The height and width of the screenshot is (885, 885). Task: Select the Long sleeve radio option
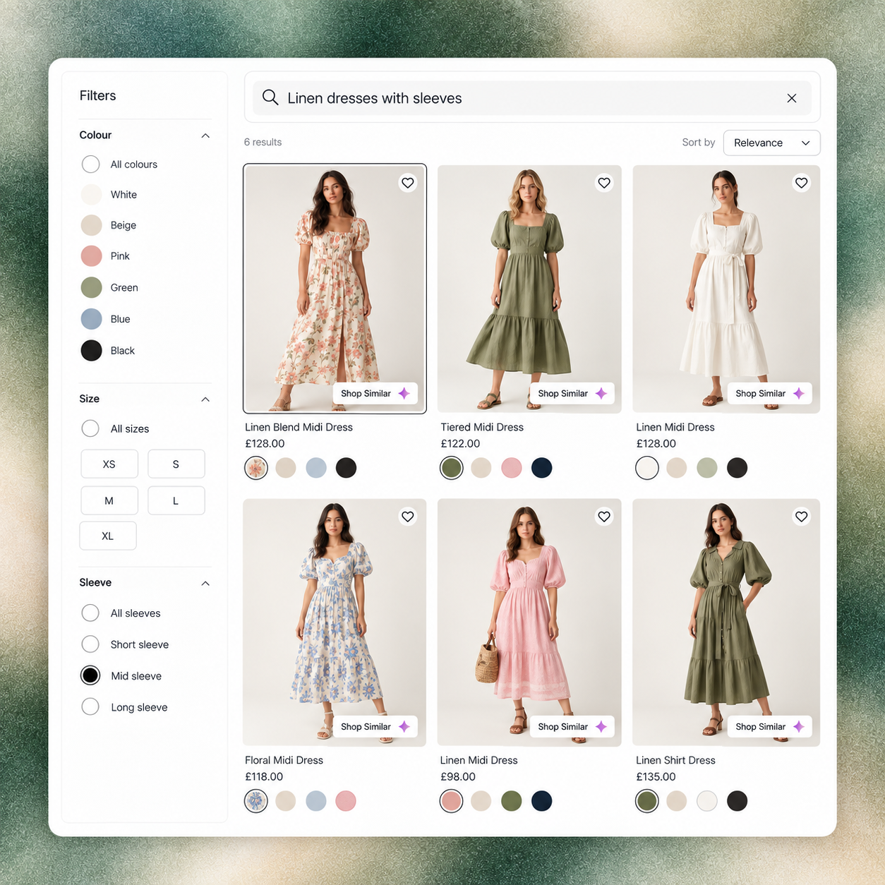90,706
